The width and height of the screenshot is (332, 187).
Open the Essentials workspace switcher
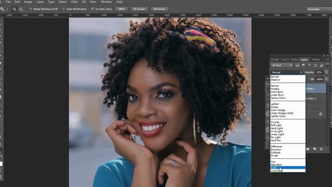[x=320, y=9]
